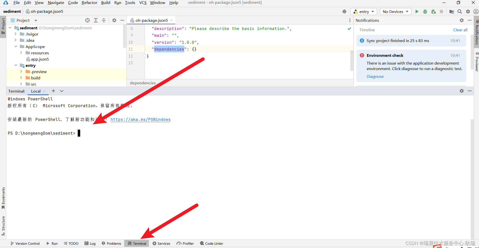479x248 pixels.
Task: Open Project Structure icon in toolbar
Action: [x=452, y=12]
